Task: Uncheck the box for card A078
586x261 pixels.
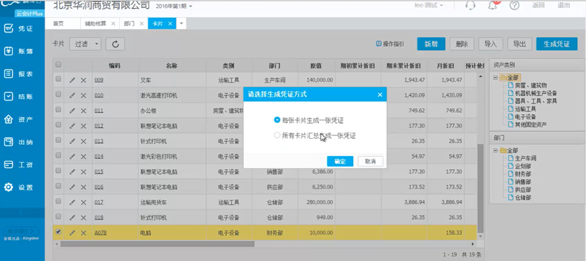Action: click(x=58, y=231)
